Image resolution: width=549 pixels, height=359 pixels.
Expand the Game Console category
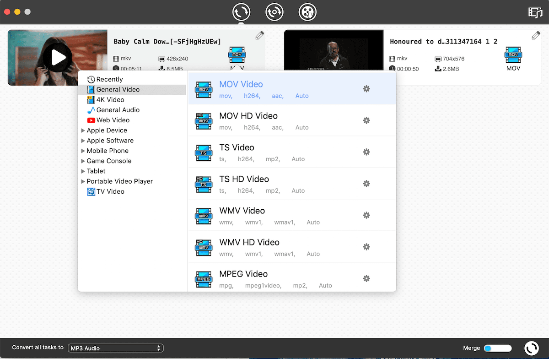point(83,161)
